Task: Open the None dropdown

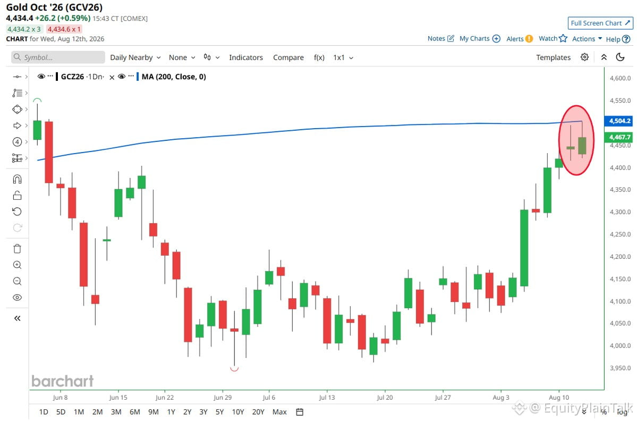Action: (x=182, y=57)
